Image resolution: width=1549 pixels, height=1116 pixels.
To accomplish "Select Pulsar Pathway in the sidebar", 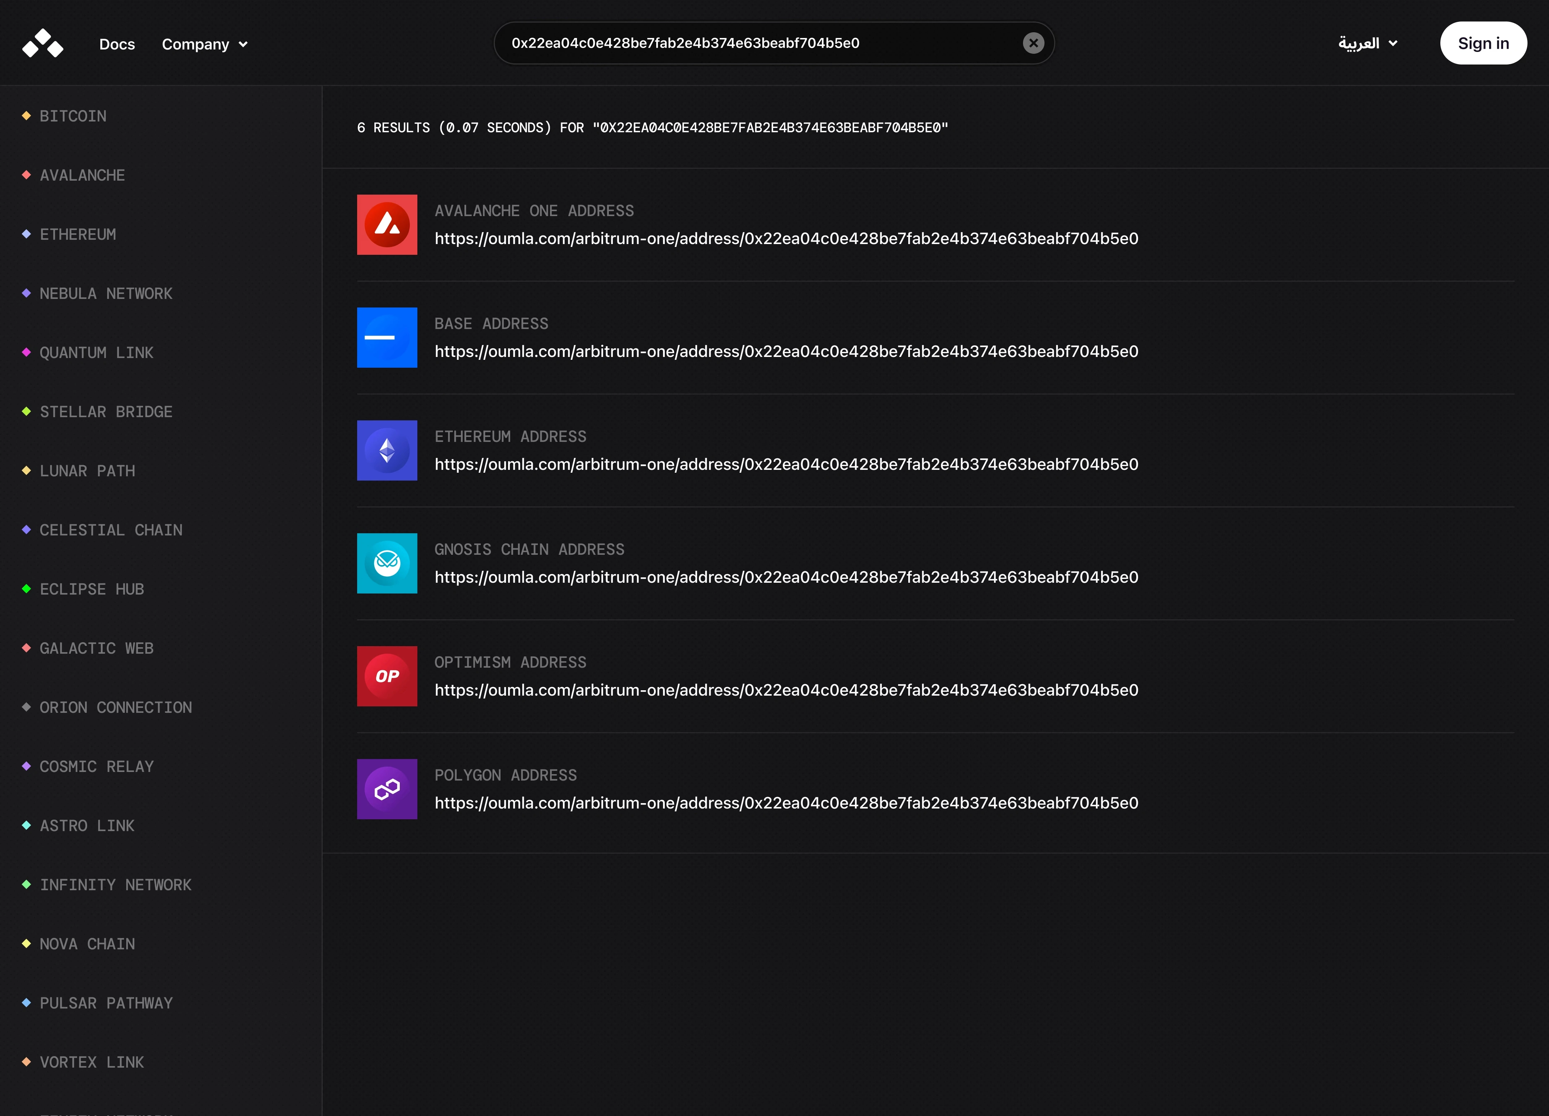I will [x=106, y=1003].
